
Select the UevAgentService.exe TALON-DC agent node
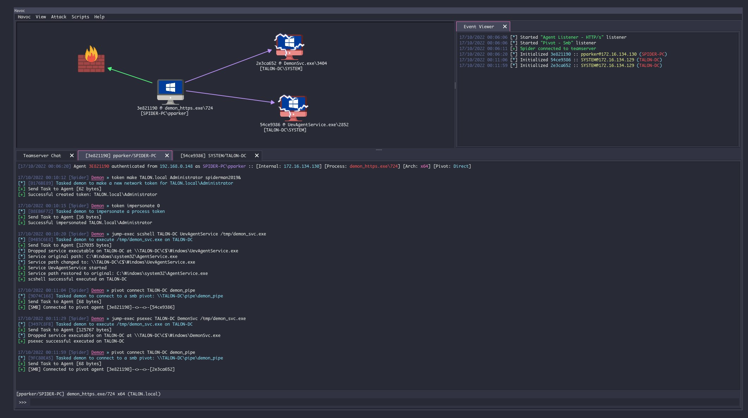coord(293,107)
